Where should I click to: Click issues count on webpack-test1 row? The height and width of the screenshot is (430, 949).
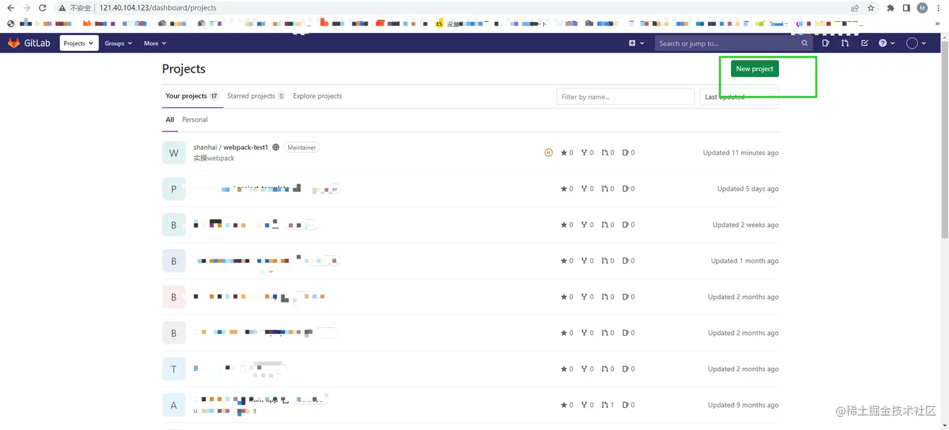pos(628,152)
